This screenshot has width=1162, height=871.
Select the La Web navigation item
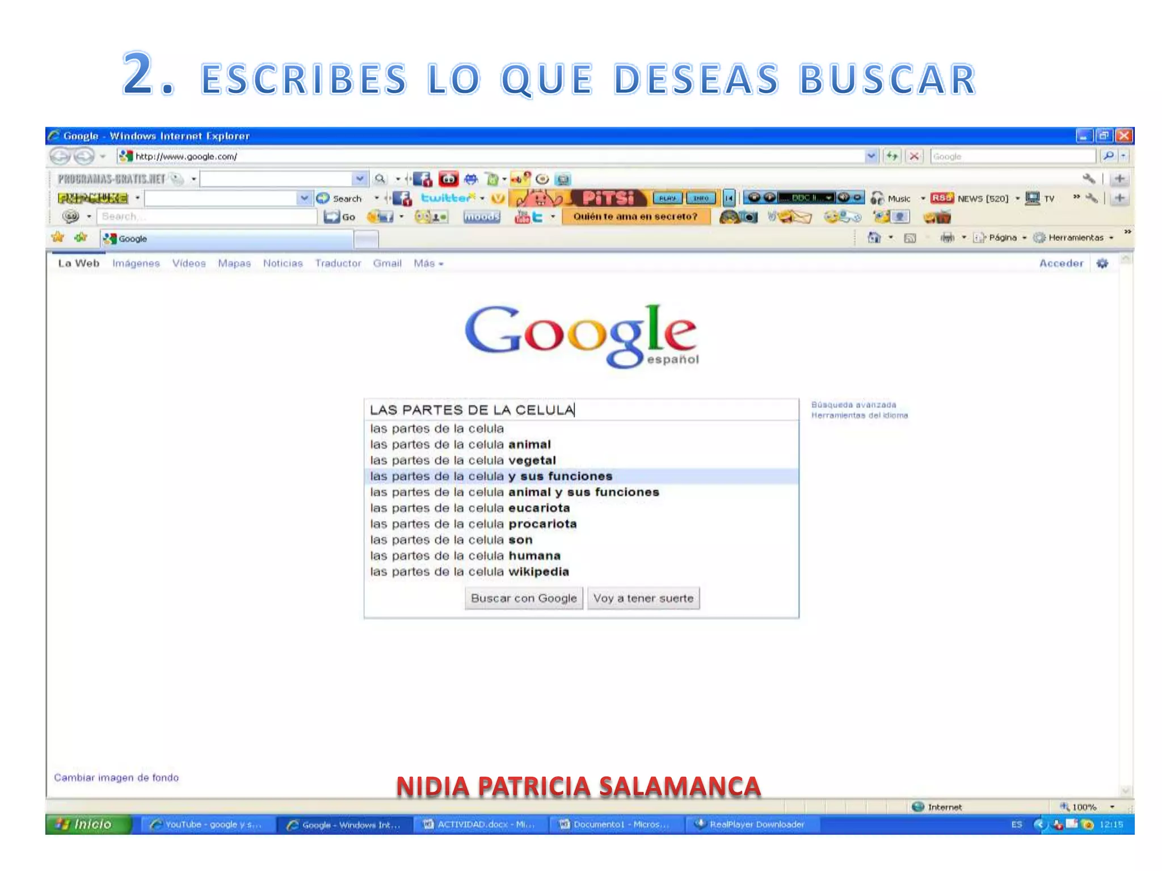[x=79, y=263]
